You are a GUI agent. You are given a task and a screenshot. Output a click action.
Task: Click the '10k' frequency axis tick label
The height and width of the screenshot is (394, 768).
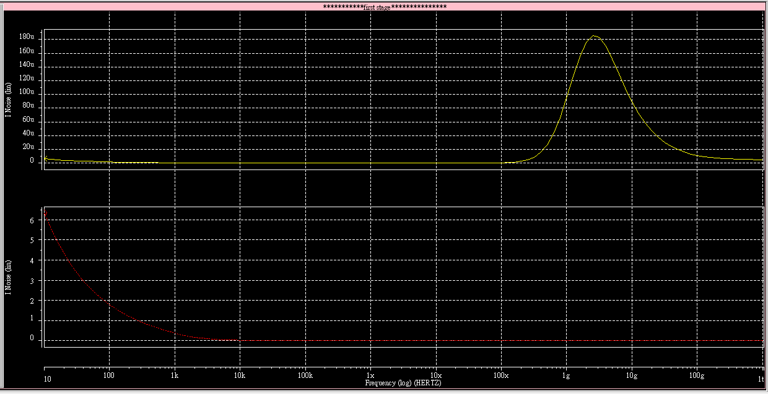[240, 375]
